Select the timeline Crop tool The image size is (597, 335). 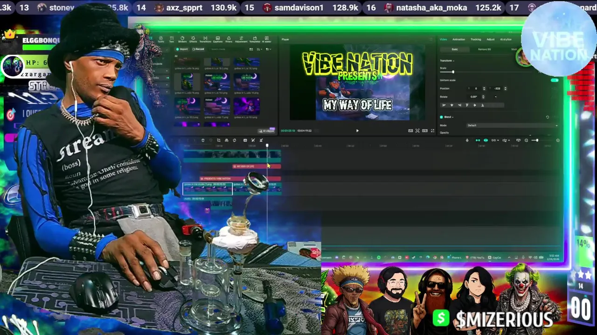(219, 140)
